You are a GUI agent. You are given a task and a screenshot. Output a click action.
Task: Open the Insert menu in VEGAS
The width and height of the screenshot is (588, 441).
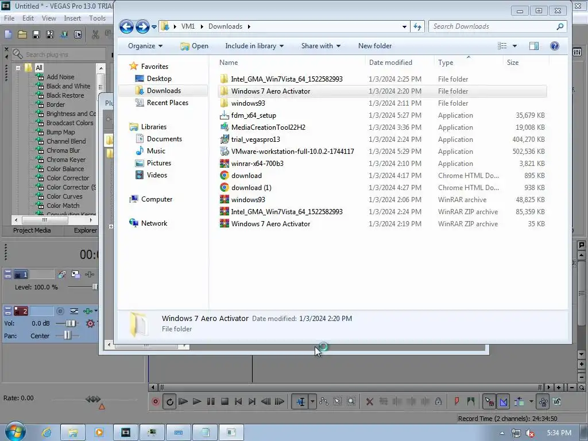click(x=72, y=18)
